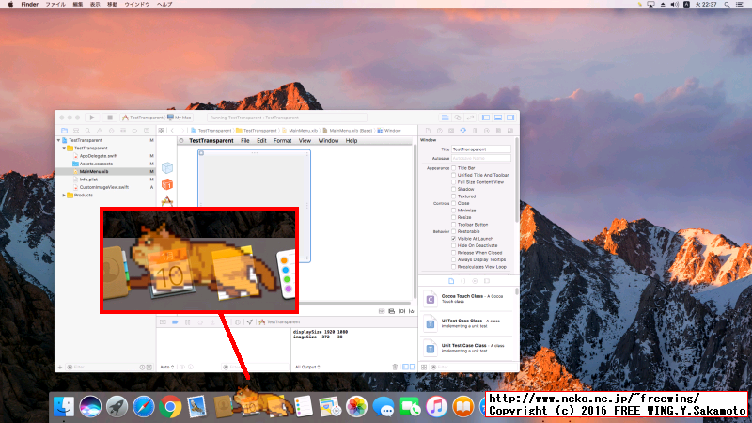This screenshot has height=423, width=752.
Task: Click the related items grid icon
Action: click(x=161, y=131)
